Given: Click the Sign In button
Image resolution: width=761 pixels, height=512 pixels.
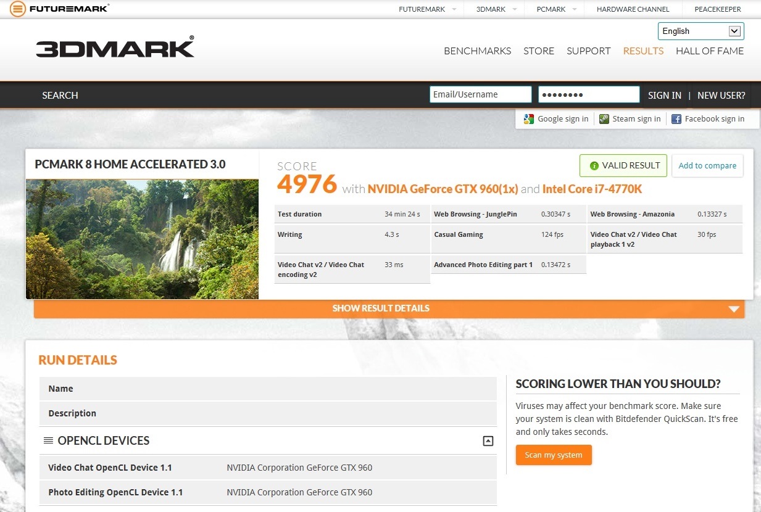Looking at the screenshot, I should click(x=664, y=95).
